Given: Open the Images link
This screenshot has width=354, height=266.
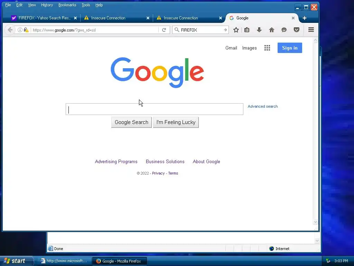Looking at the screenshot, I should (249, 48).
